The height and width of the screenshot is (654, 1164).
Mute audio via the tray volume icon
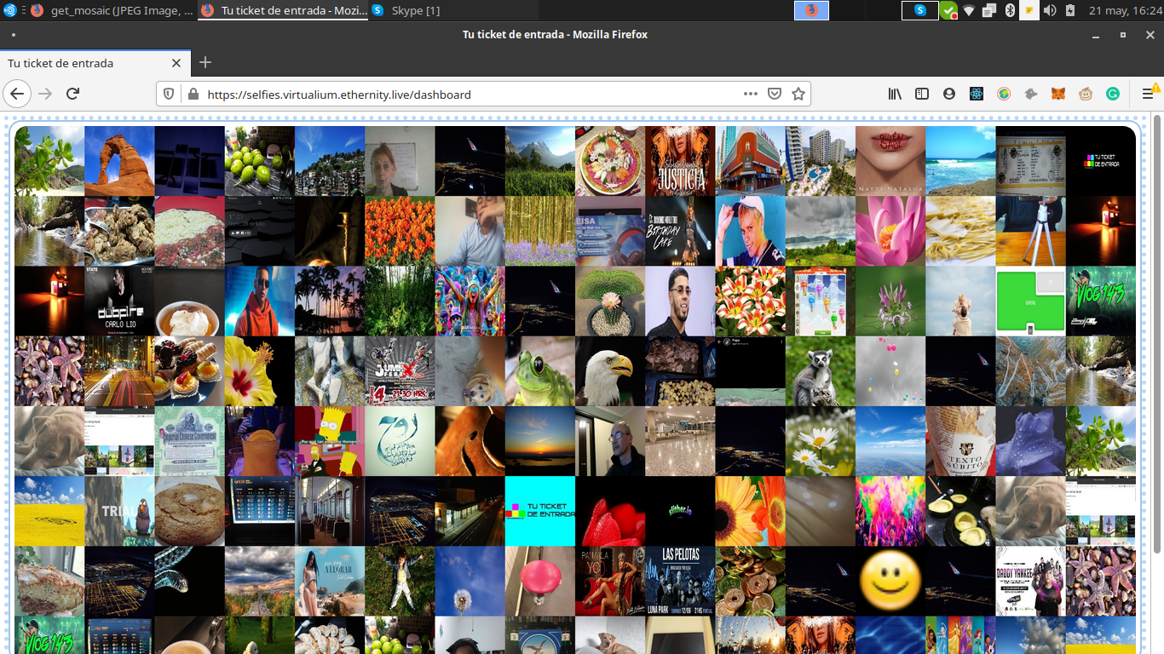point(1048,10)
